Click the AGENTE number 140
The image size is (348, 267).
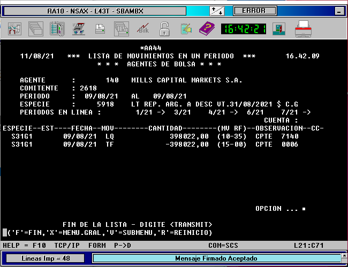tap(112, 80)
